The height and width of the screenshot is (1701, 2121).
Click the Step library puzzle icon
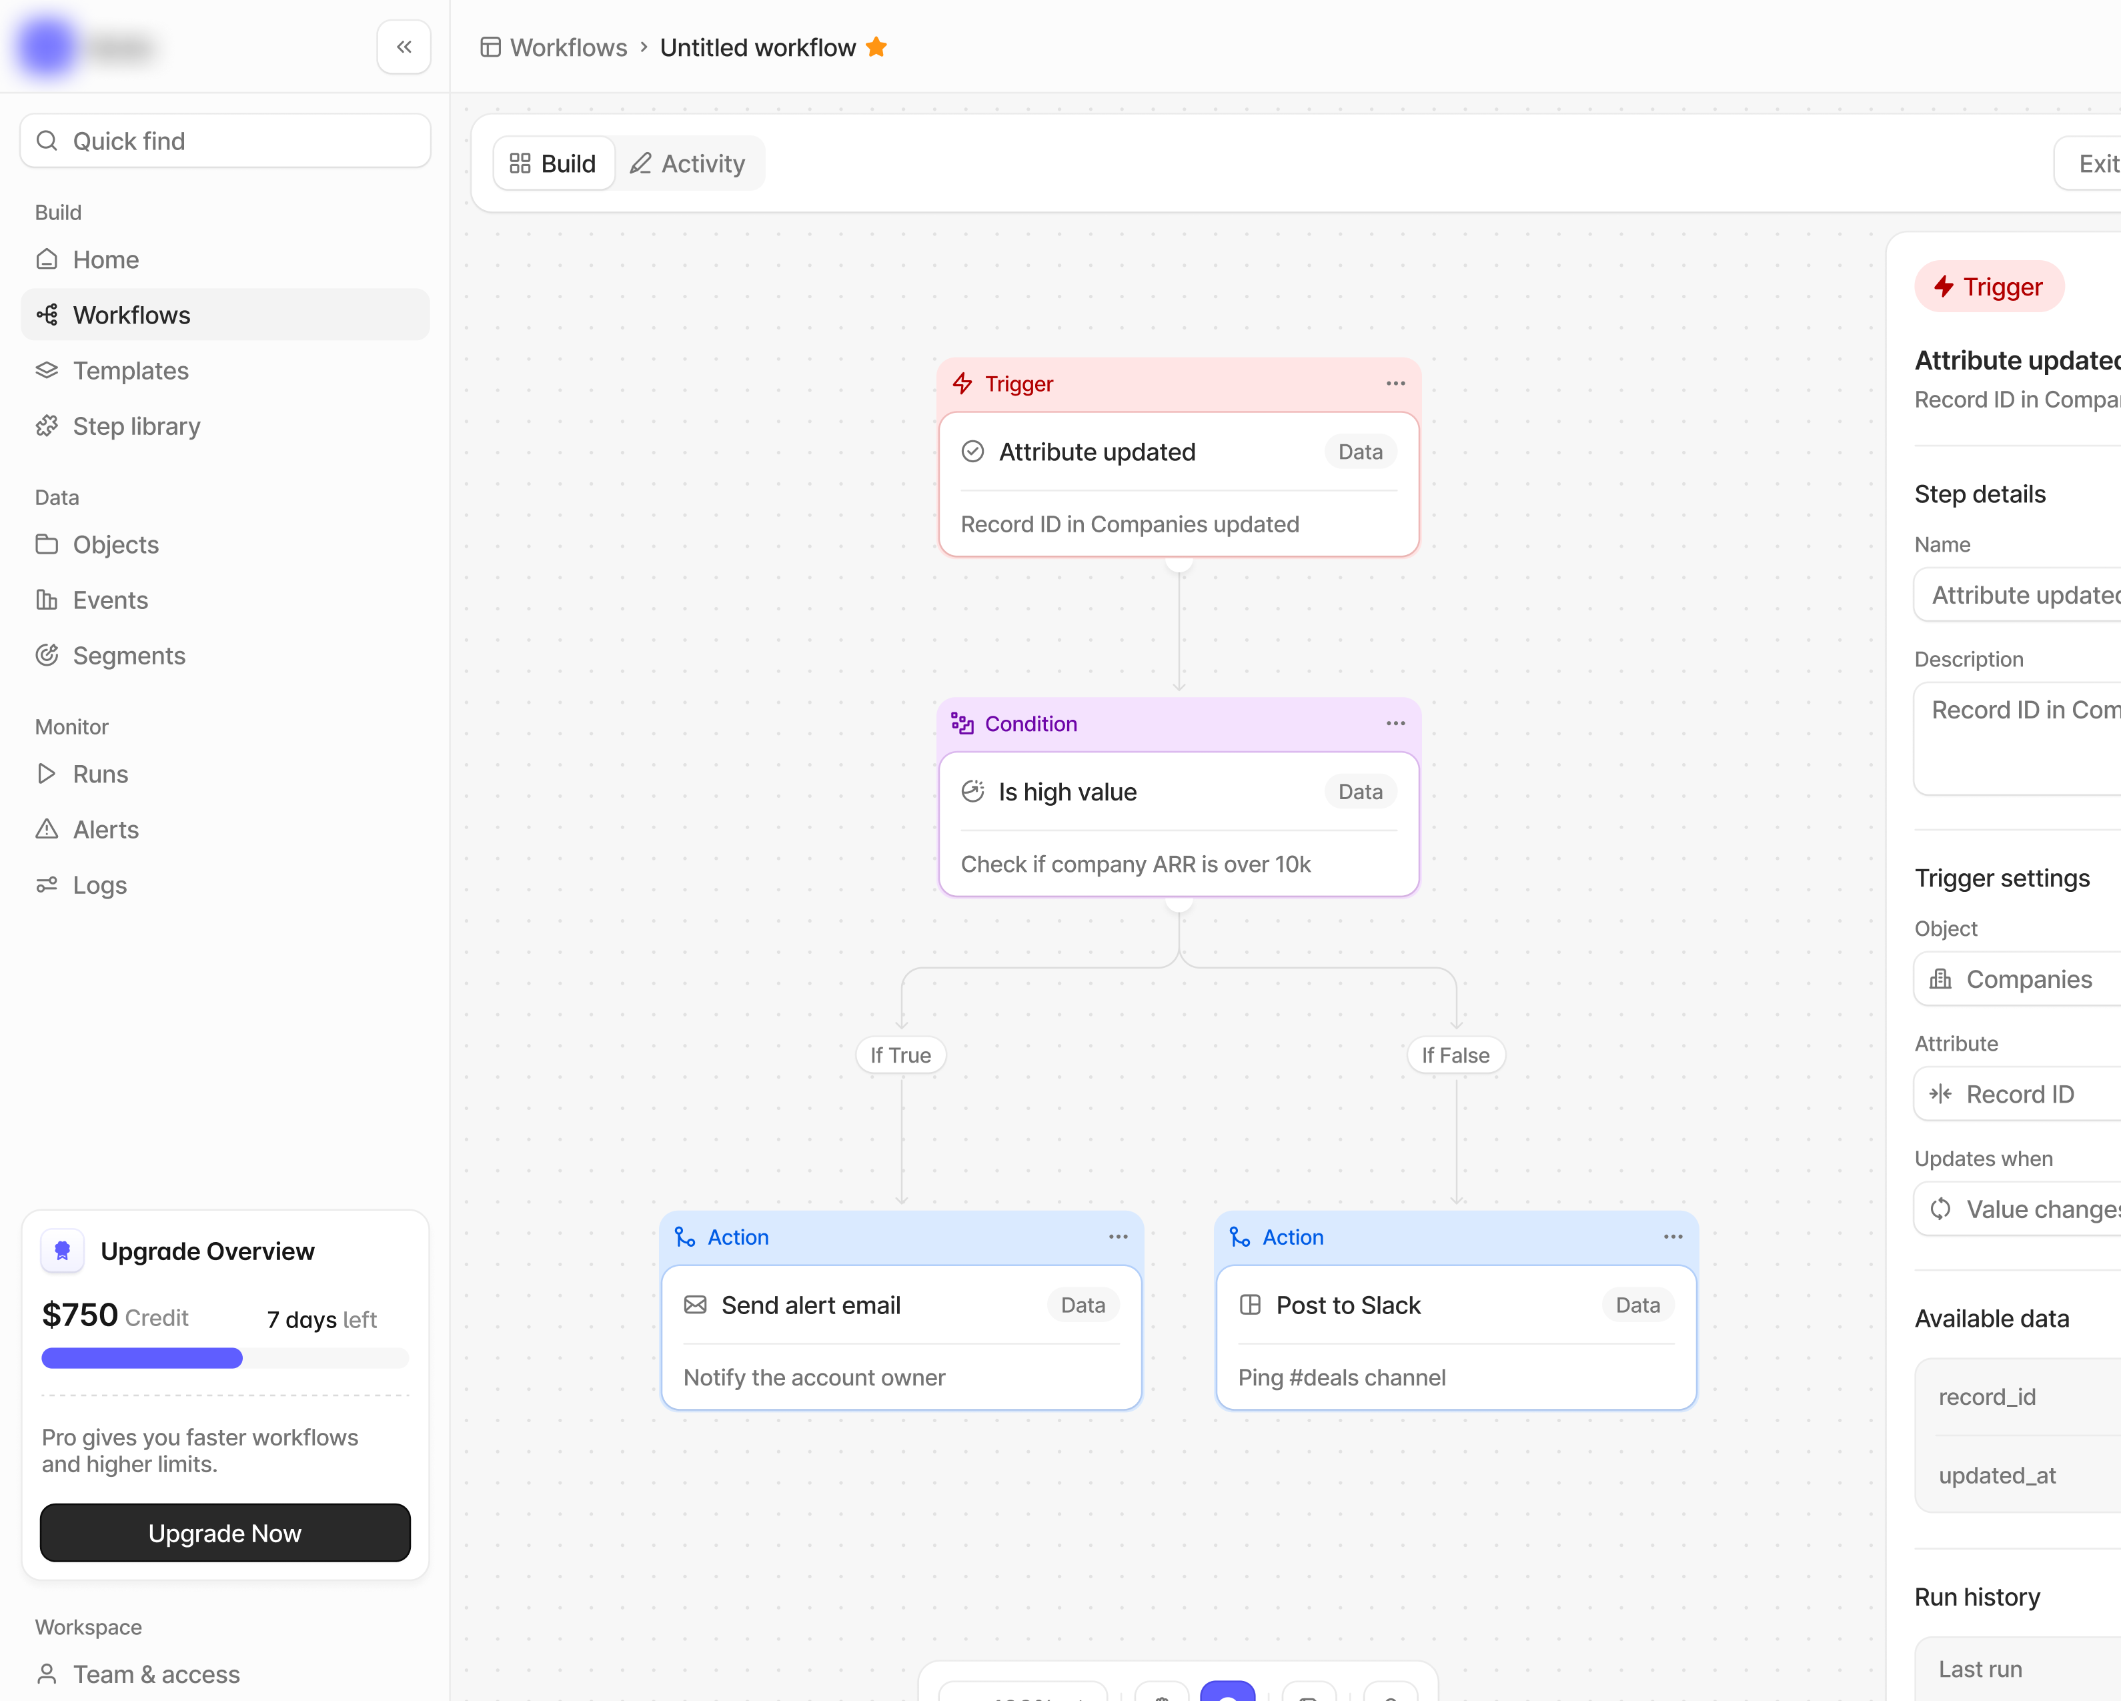(x=47, y=426)
